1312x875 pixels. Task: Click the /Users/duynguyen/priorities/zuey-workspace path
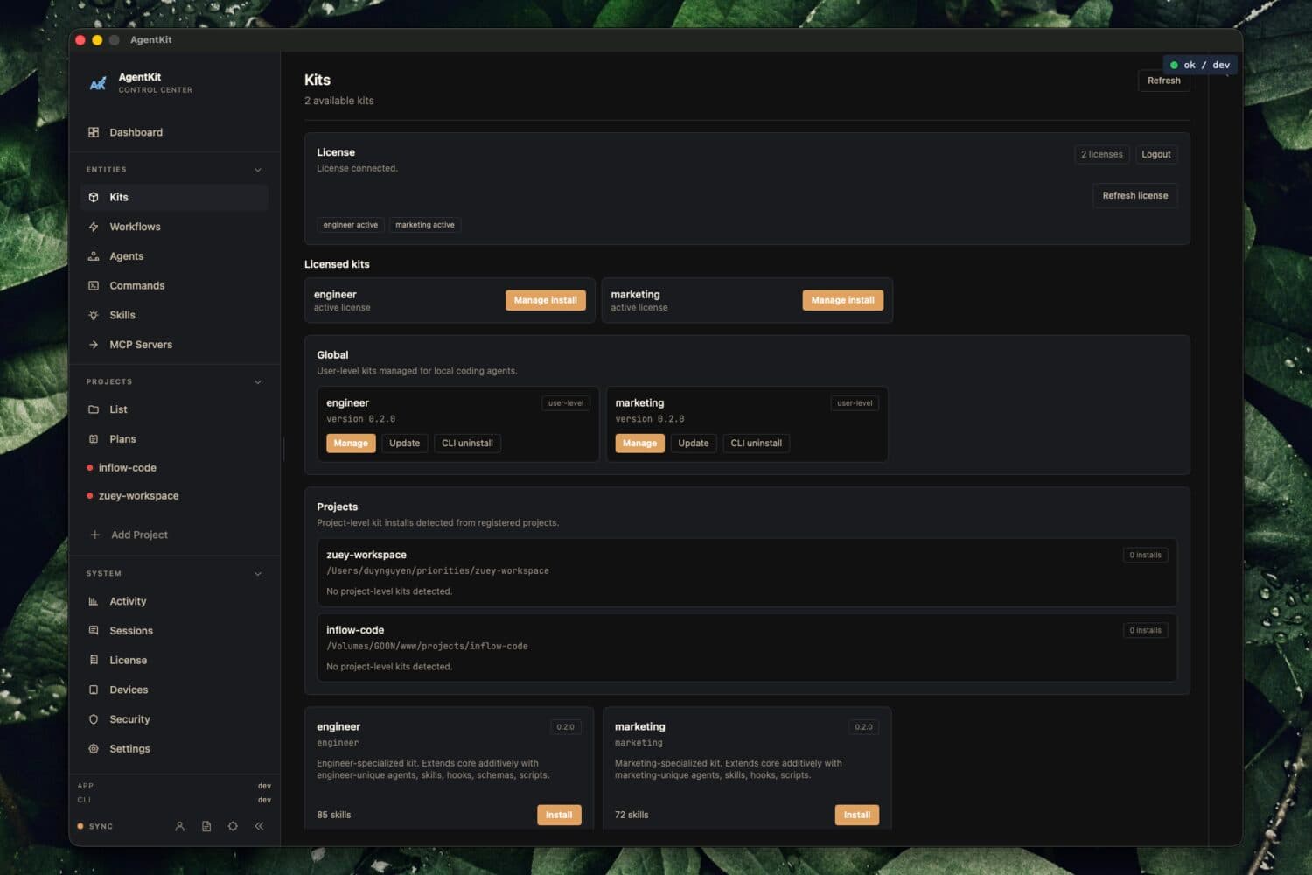(437, 570)
